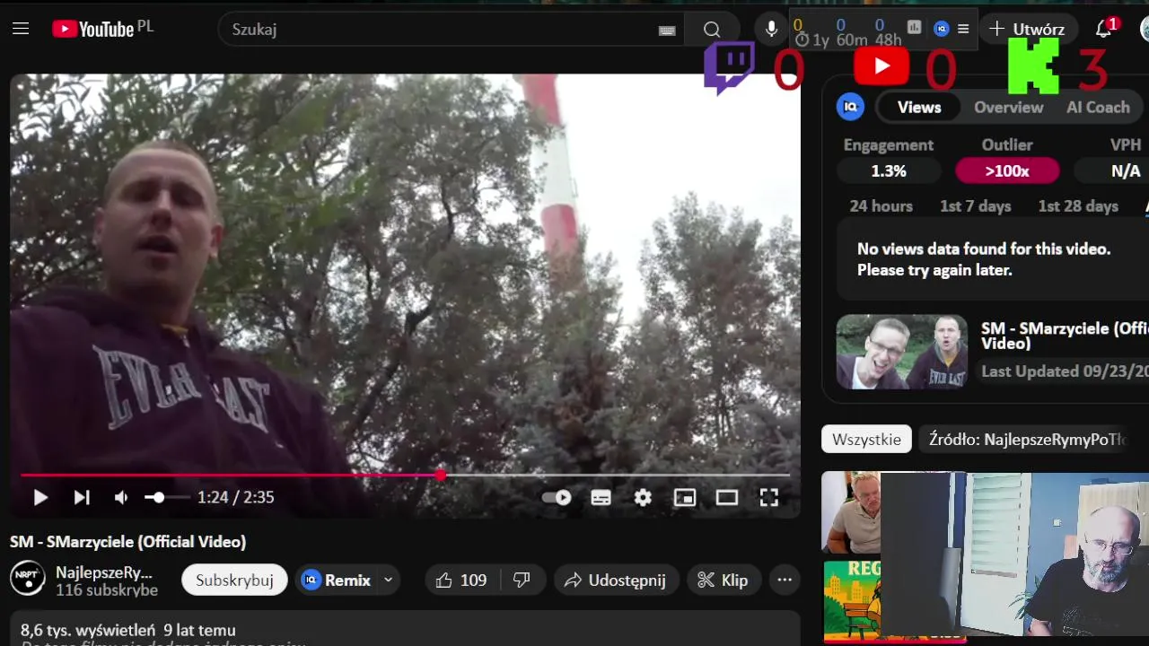Click the Udostępnij share button
1149x646 pixels.
pos(616,581)
